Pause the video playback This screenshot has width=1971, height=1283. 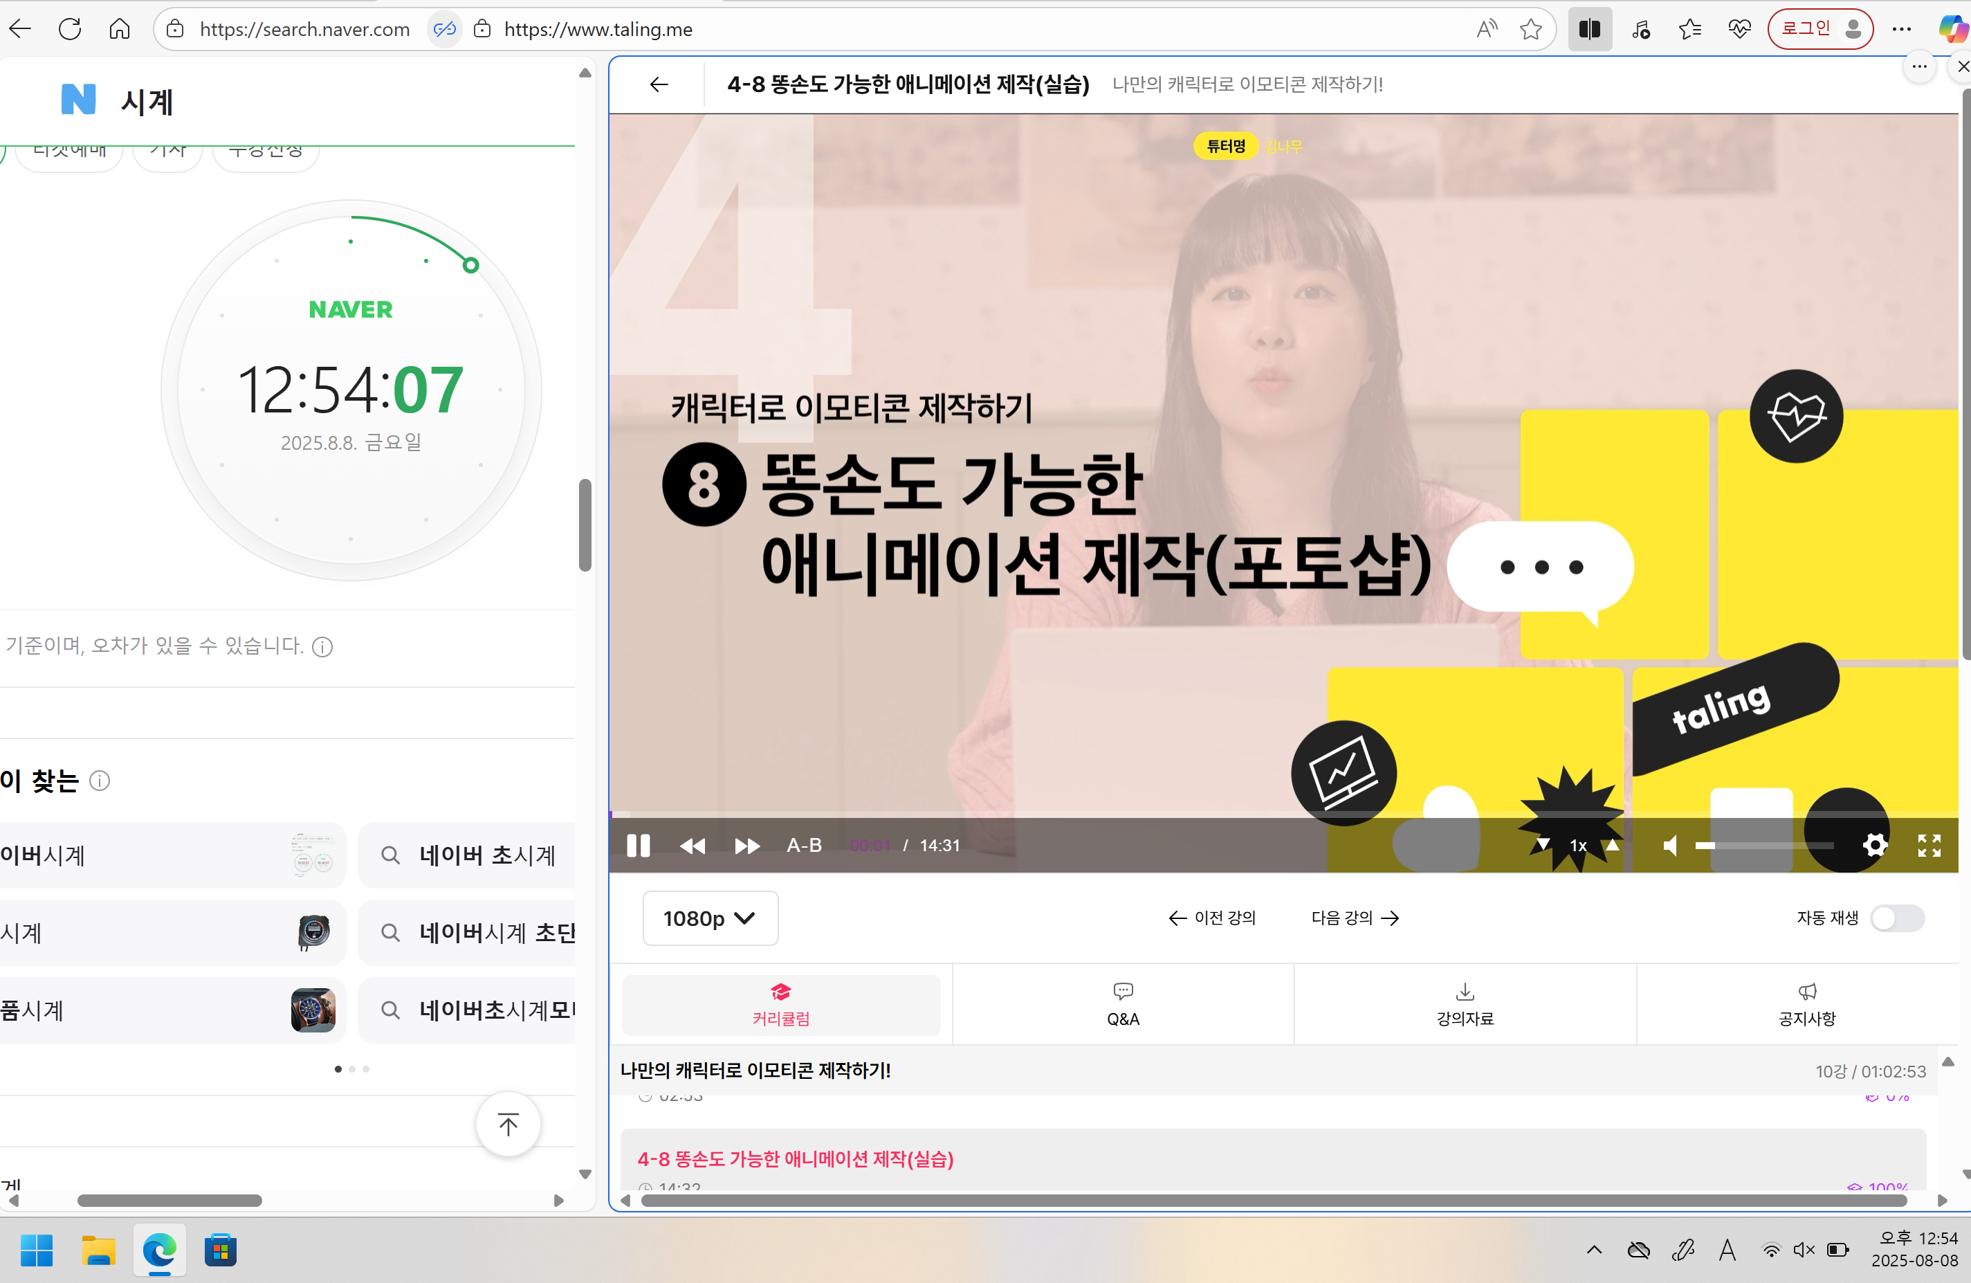coord(639,846)
